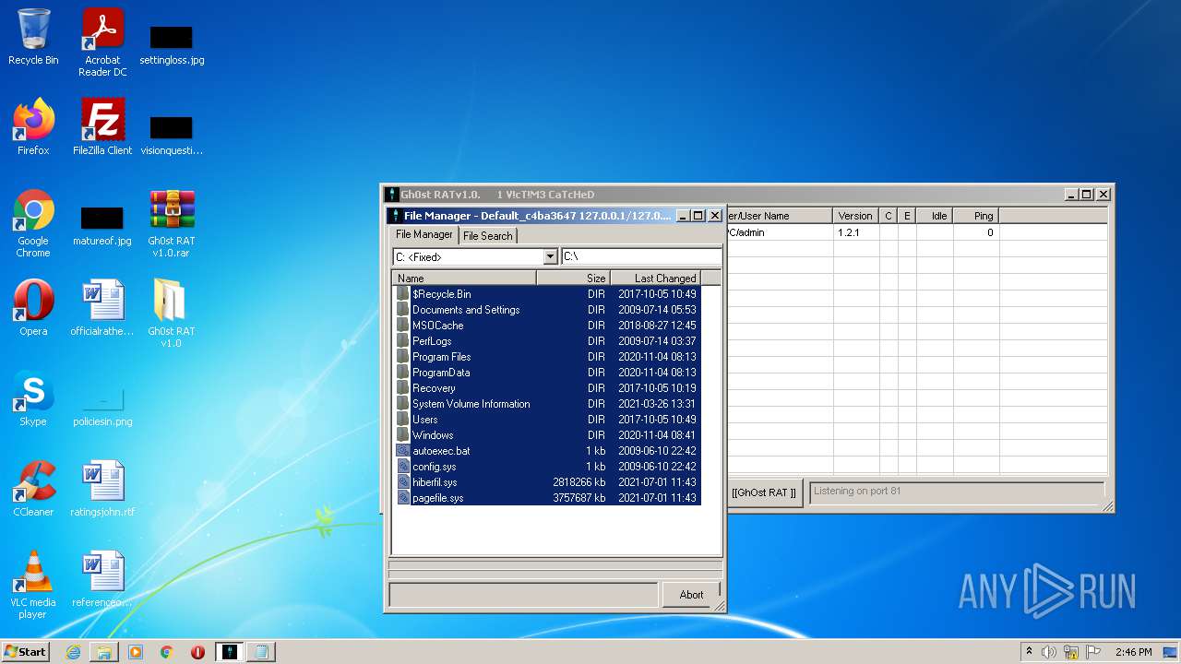
Task: Select the hiberfil.sys file icon
Action: click(x=403, y=482)
